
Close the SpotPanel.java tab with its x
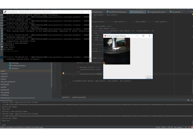(x=144, y=12)
